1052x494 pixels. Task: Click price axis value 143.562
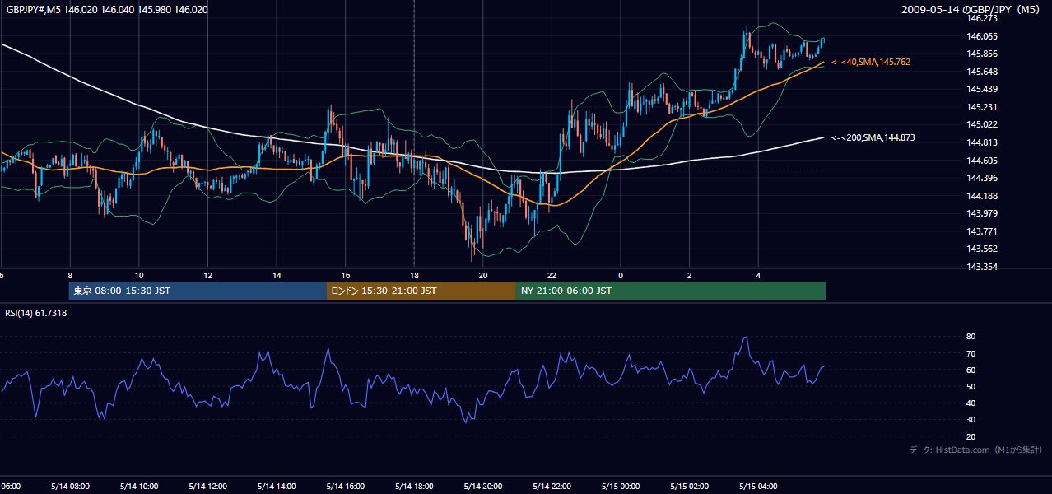pos(983,249)
